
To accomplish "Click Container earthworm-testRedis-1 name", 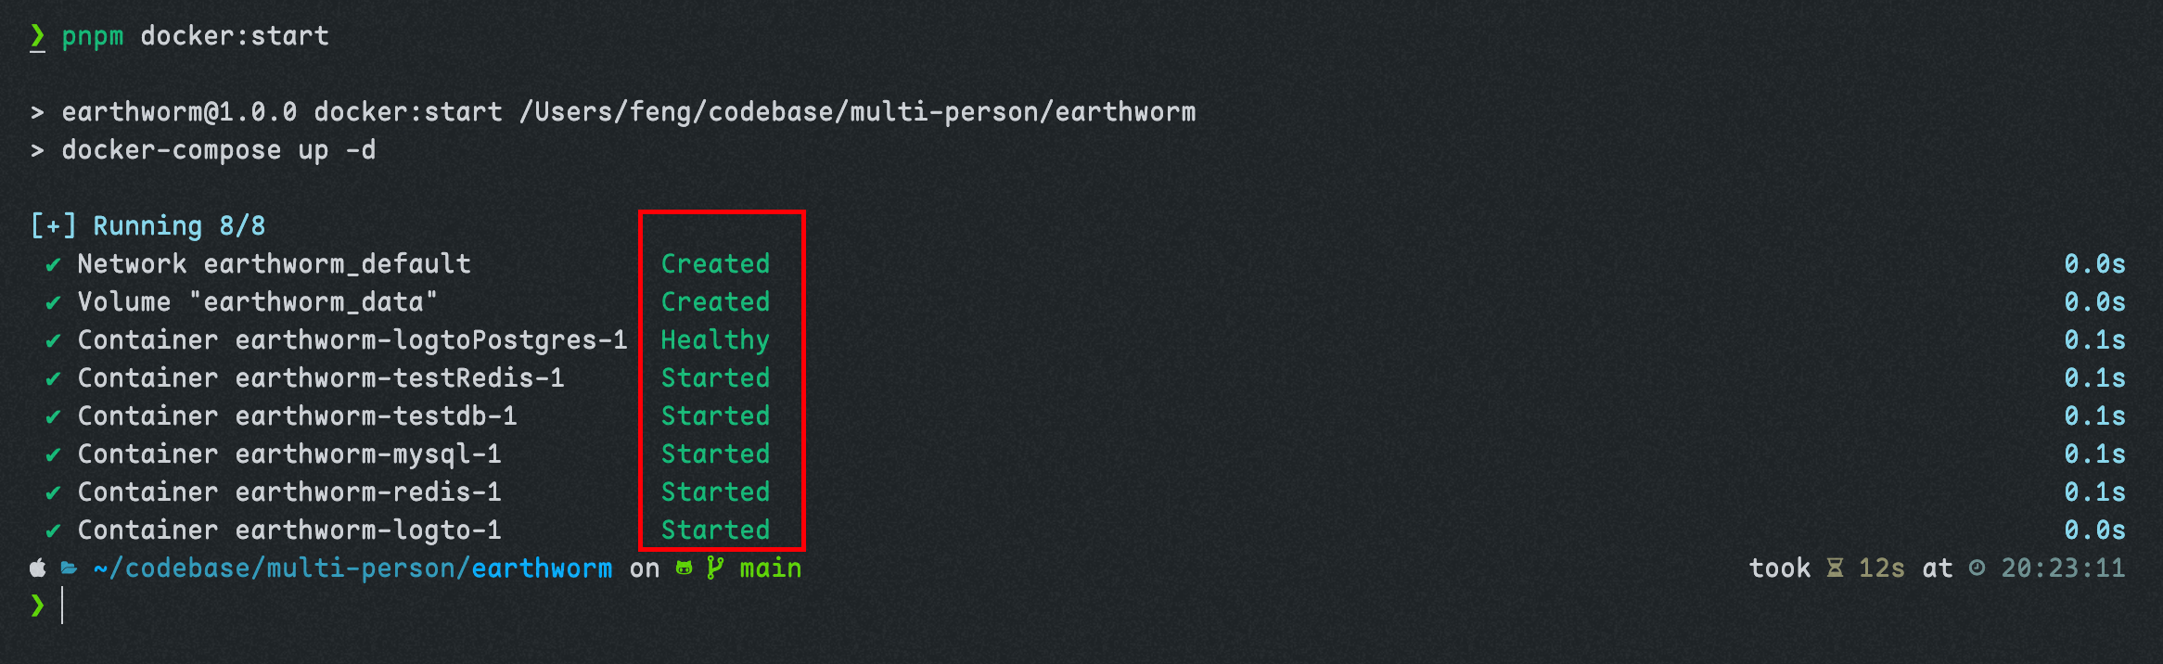I will click(x=321, y=378).
